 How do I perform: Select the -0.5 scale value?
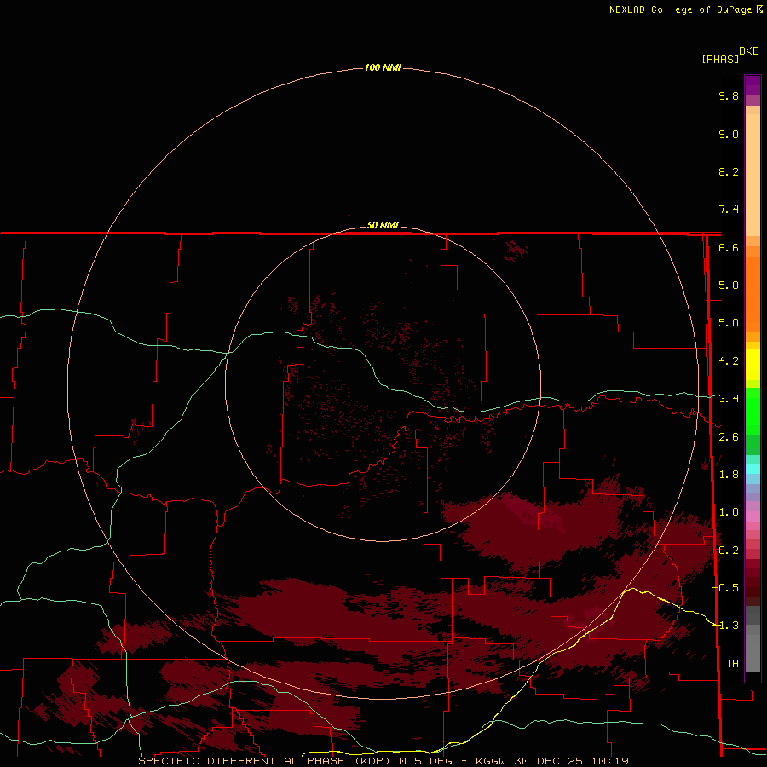click(726, 588)
